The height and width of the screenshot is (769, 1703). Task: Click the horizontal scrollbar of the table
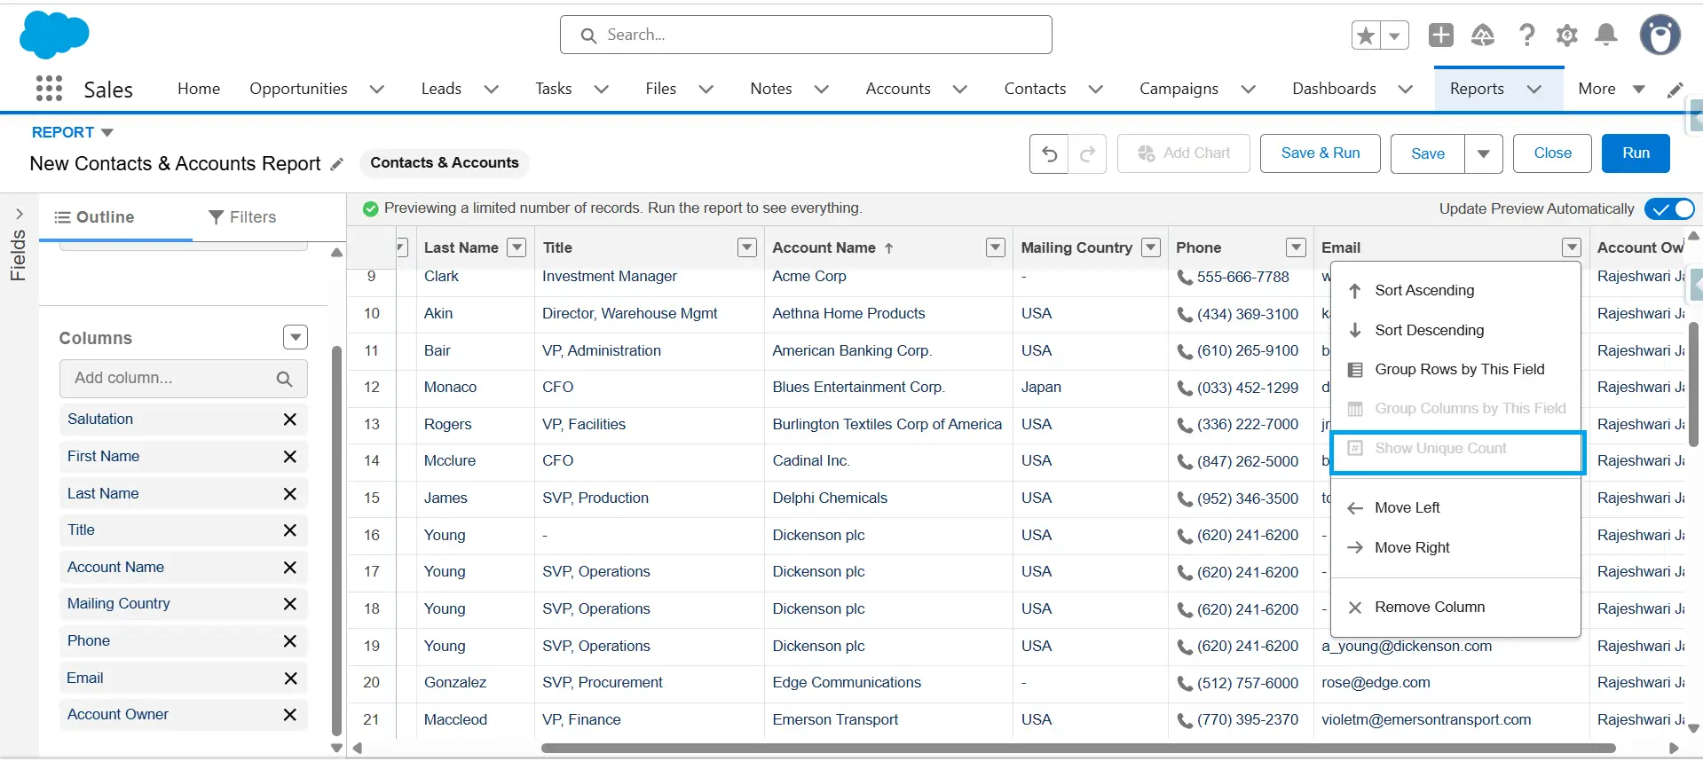(x=1077, y=749)
